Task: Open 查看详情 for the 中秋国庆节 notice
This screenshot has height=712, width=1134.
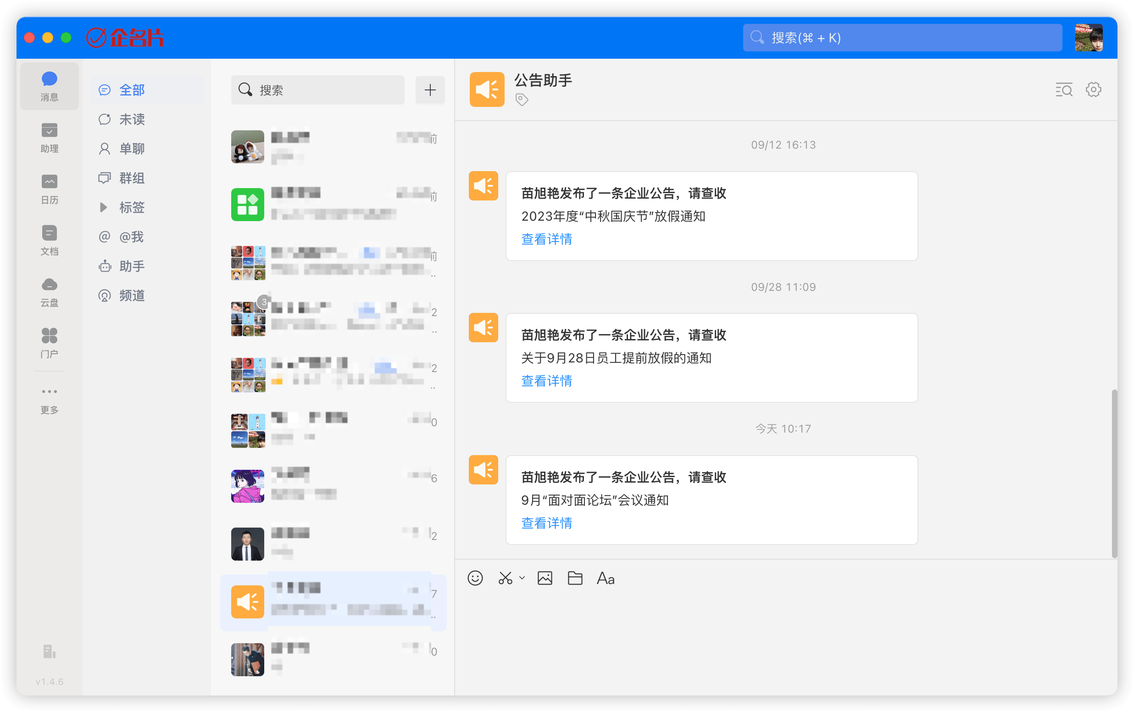Action: (546, 239)
